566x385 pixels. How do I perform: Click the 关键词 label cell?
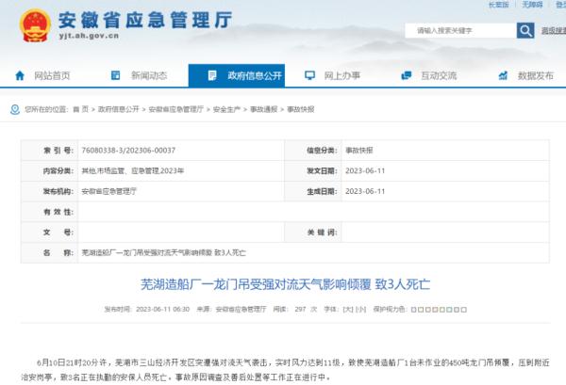[x=313, y=233]
